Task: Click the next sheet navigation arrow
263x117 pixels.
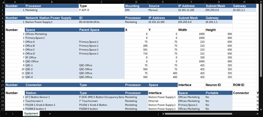Action: coord(13,114)
